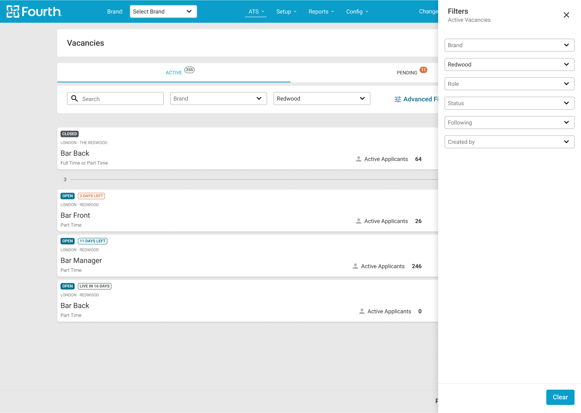581x413 pixels.
Task: Click the search magnifying glass icon
Action: (x=75, y=98)
